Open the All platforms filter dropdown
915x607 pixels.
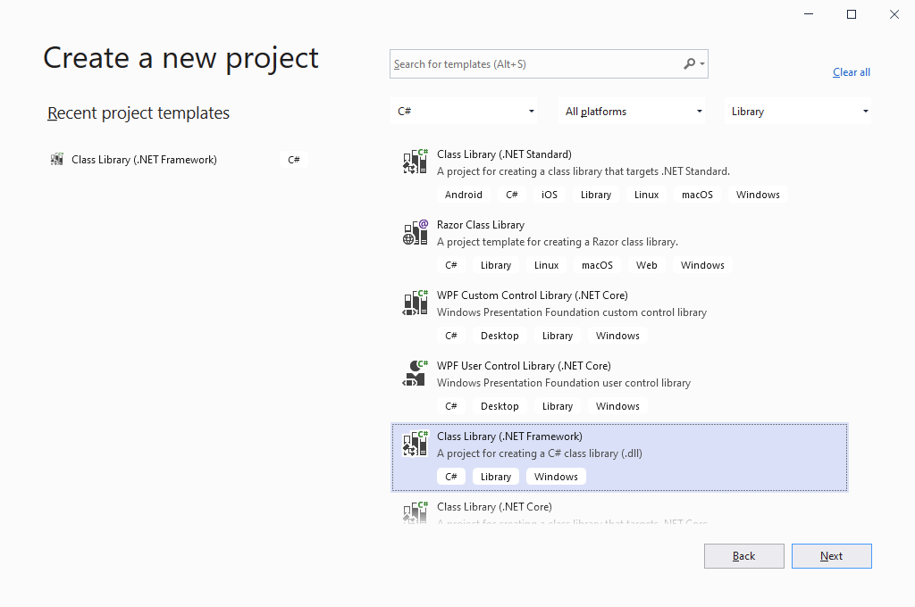pos(634,112)
